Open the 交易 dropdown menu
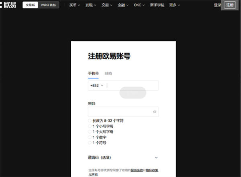241x177 pixels. 107,5
